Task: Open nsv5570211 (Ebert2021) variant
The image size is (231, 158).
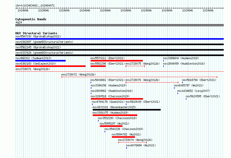Action: coord(107,58)
